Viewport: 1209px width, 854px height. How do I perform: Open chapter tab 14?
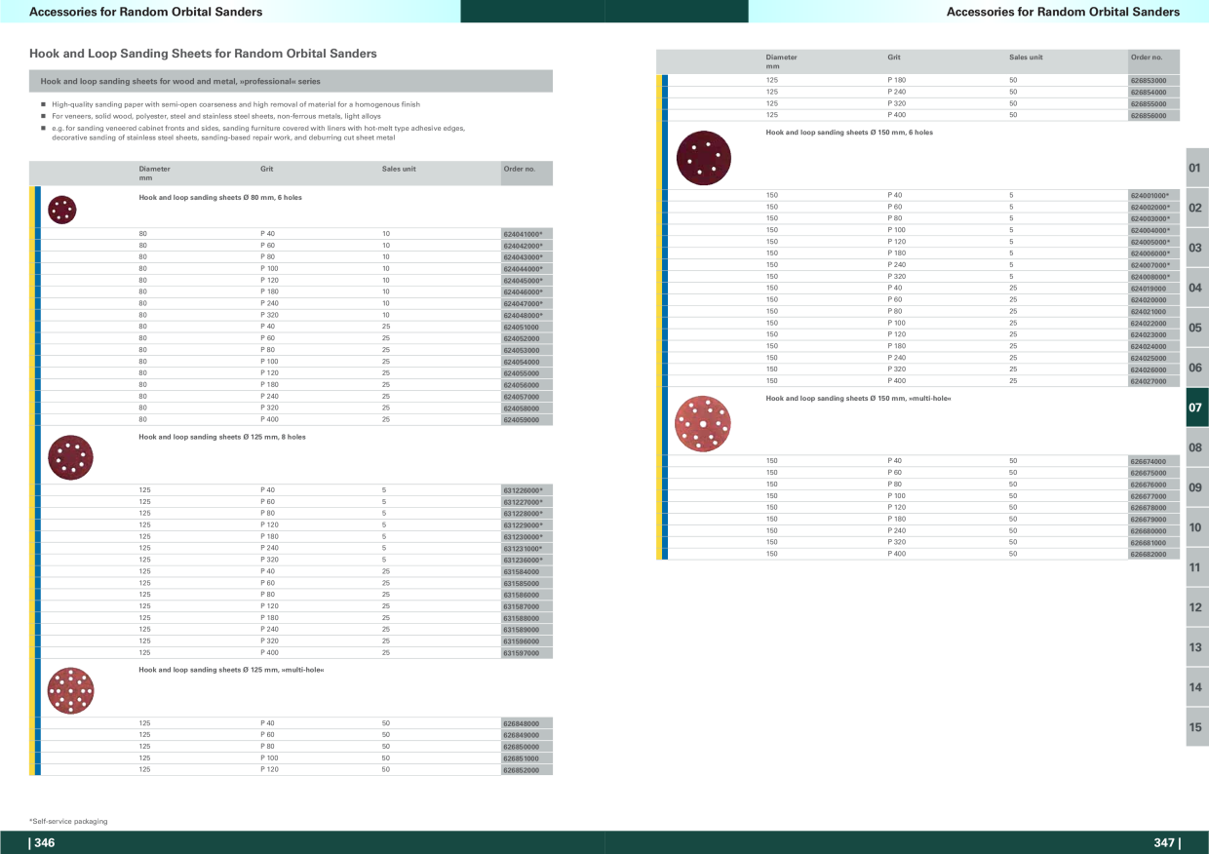(x=1197, y=687)
